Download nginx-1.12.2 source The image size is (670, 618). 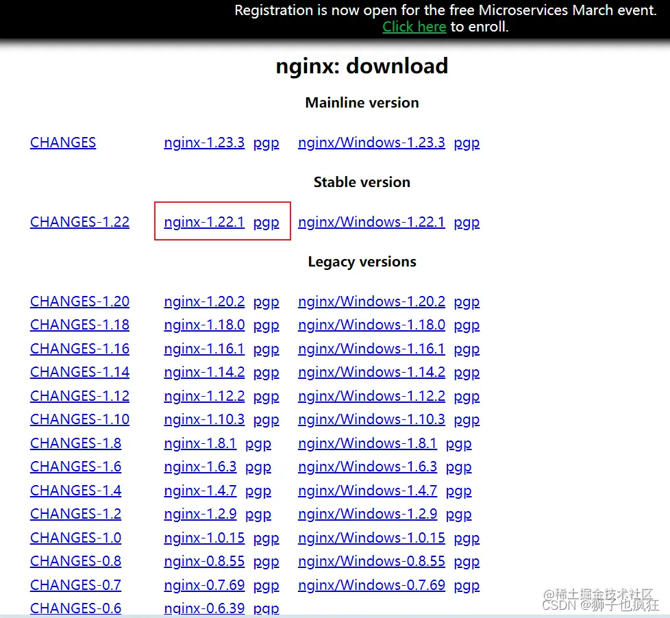pos(204,396)
